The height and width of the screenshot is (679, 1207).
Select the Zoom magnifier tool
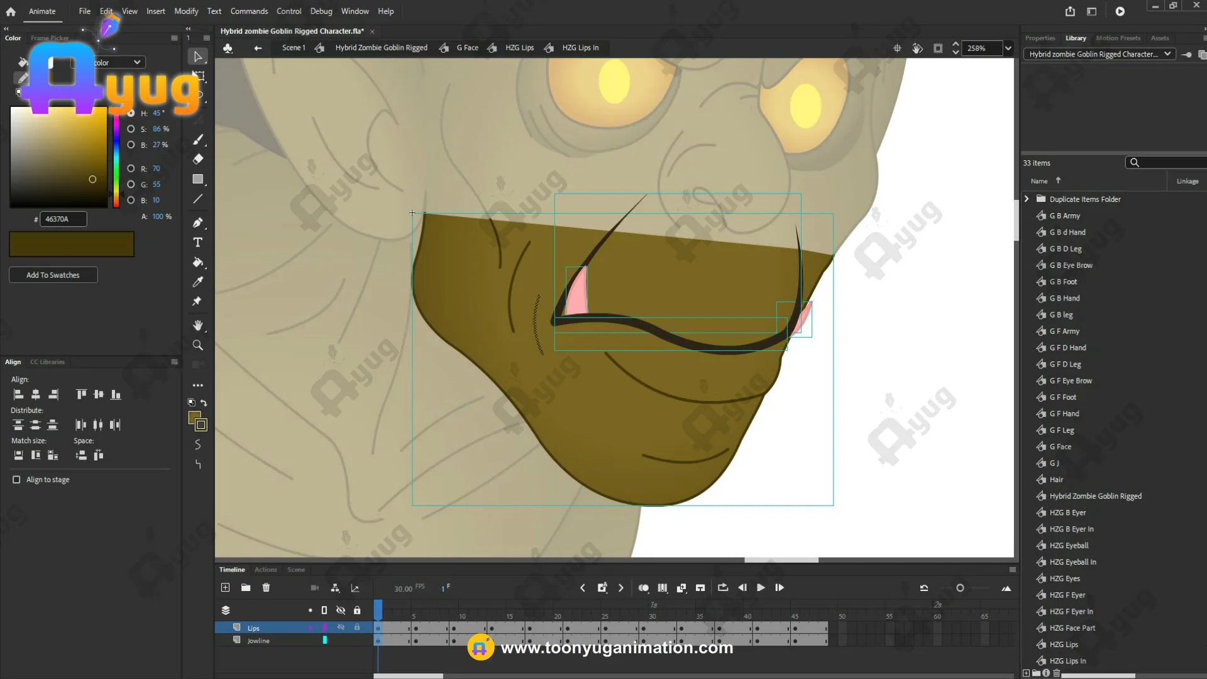pyautogui.click(x=197, y=345)
